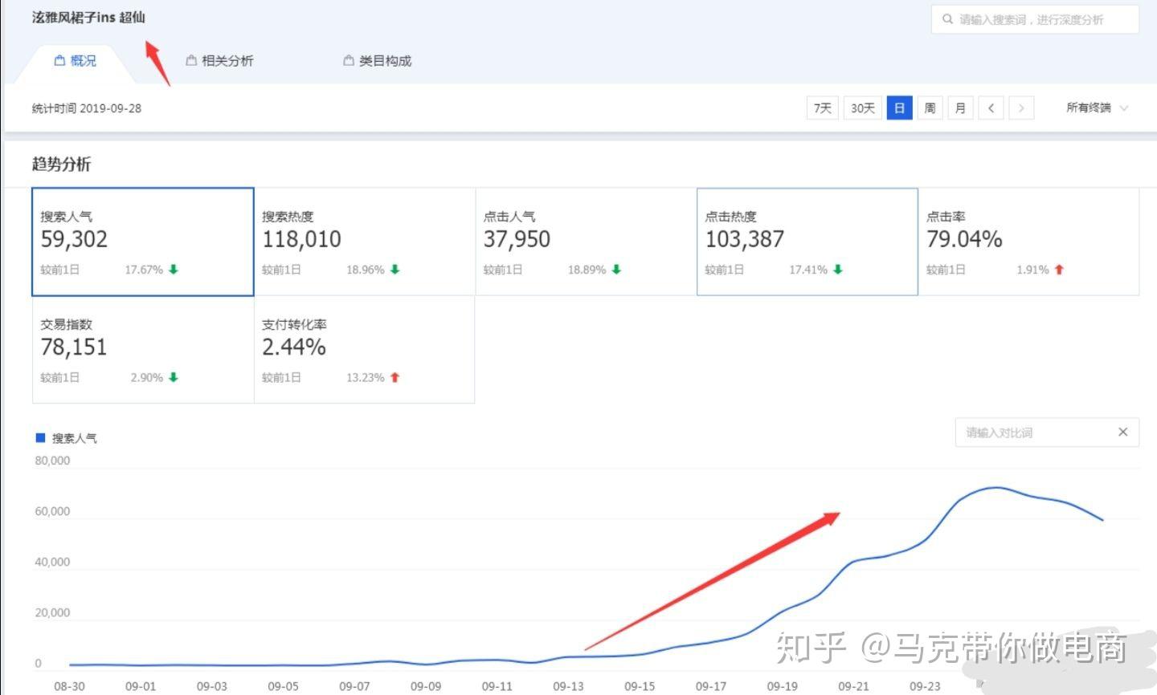Image resolution: width=1157 pixels, height=695 pixels.
Task: Click the value 103,387
Action: point(744,239)
